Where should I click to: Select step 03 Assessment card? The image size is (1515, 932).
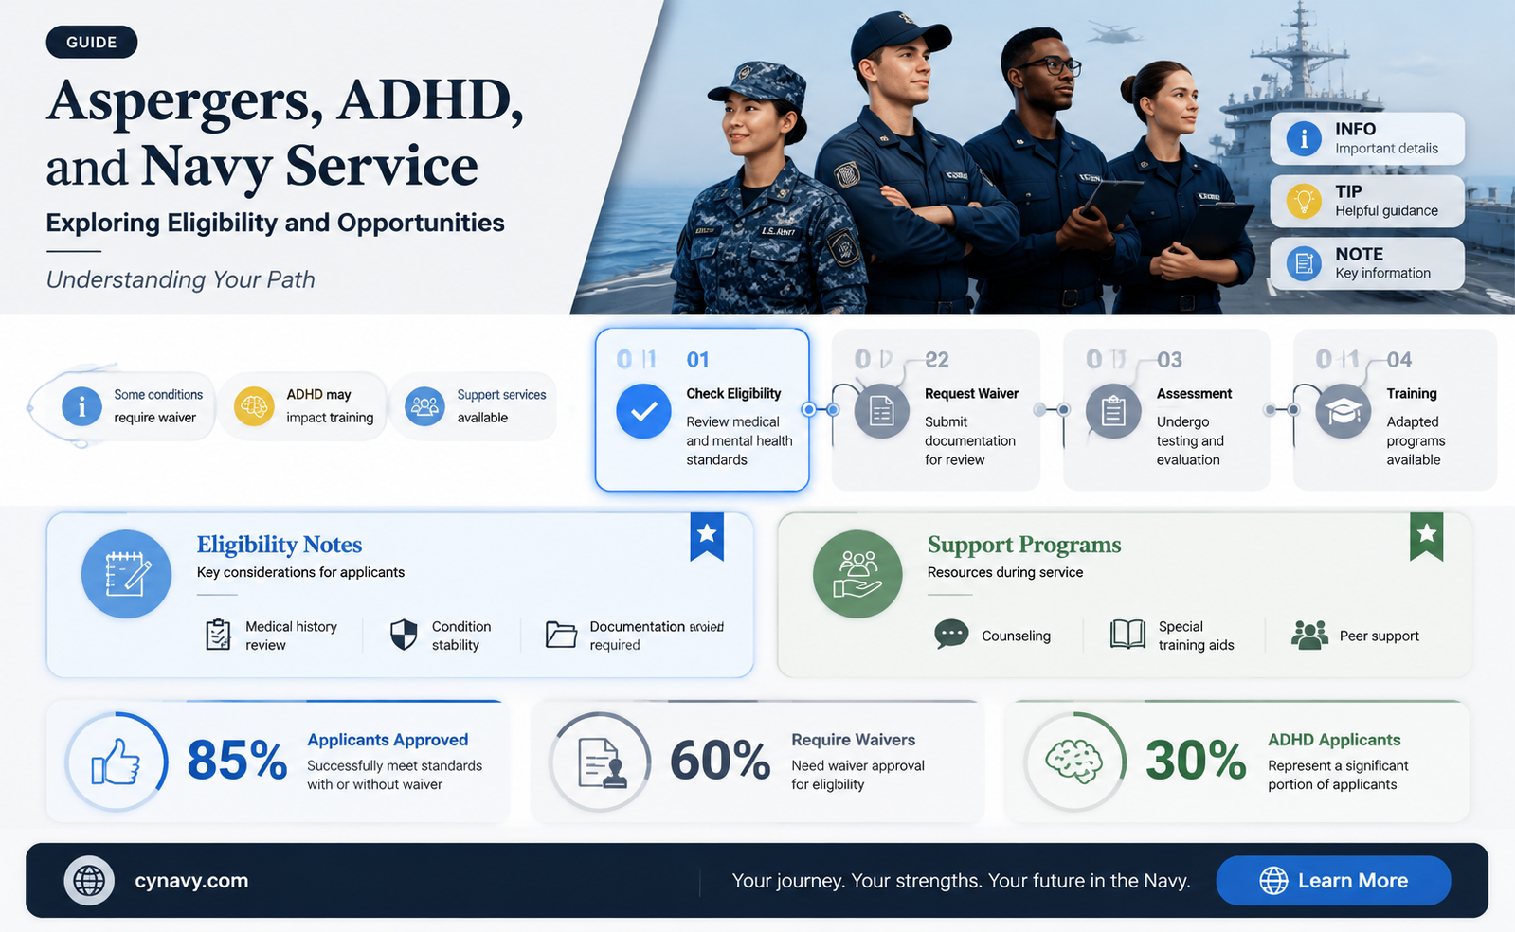click(x=1166, y=409)
